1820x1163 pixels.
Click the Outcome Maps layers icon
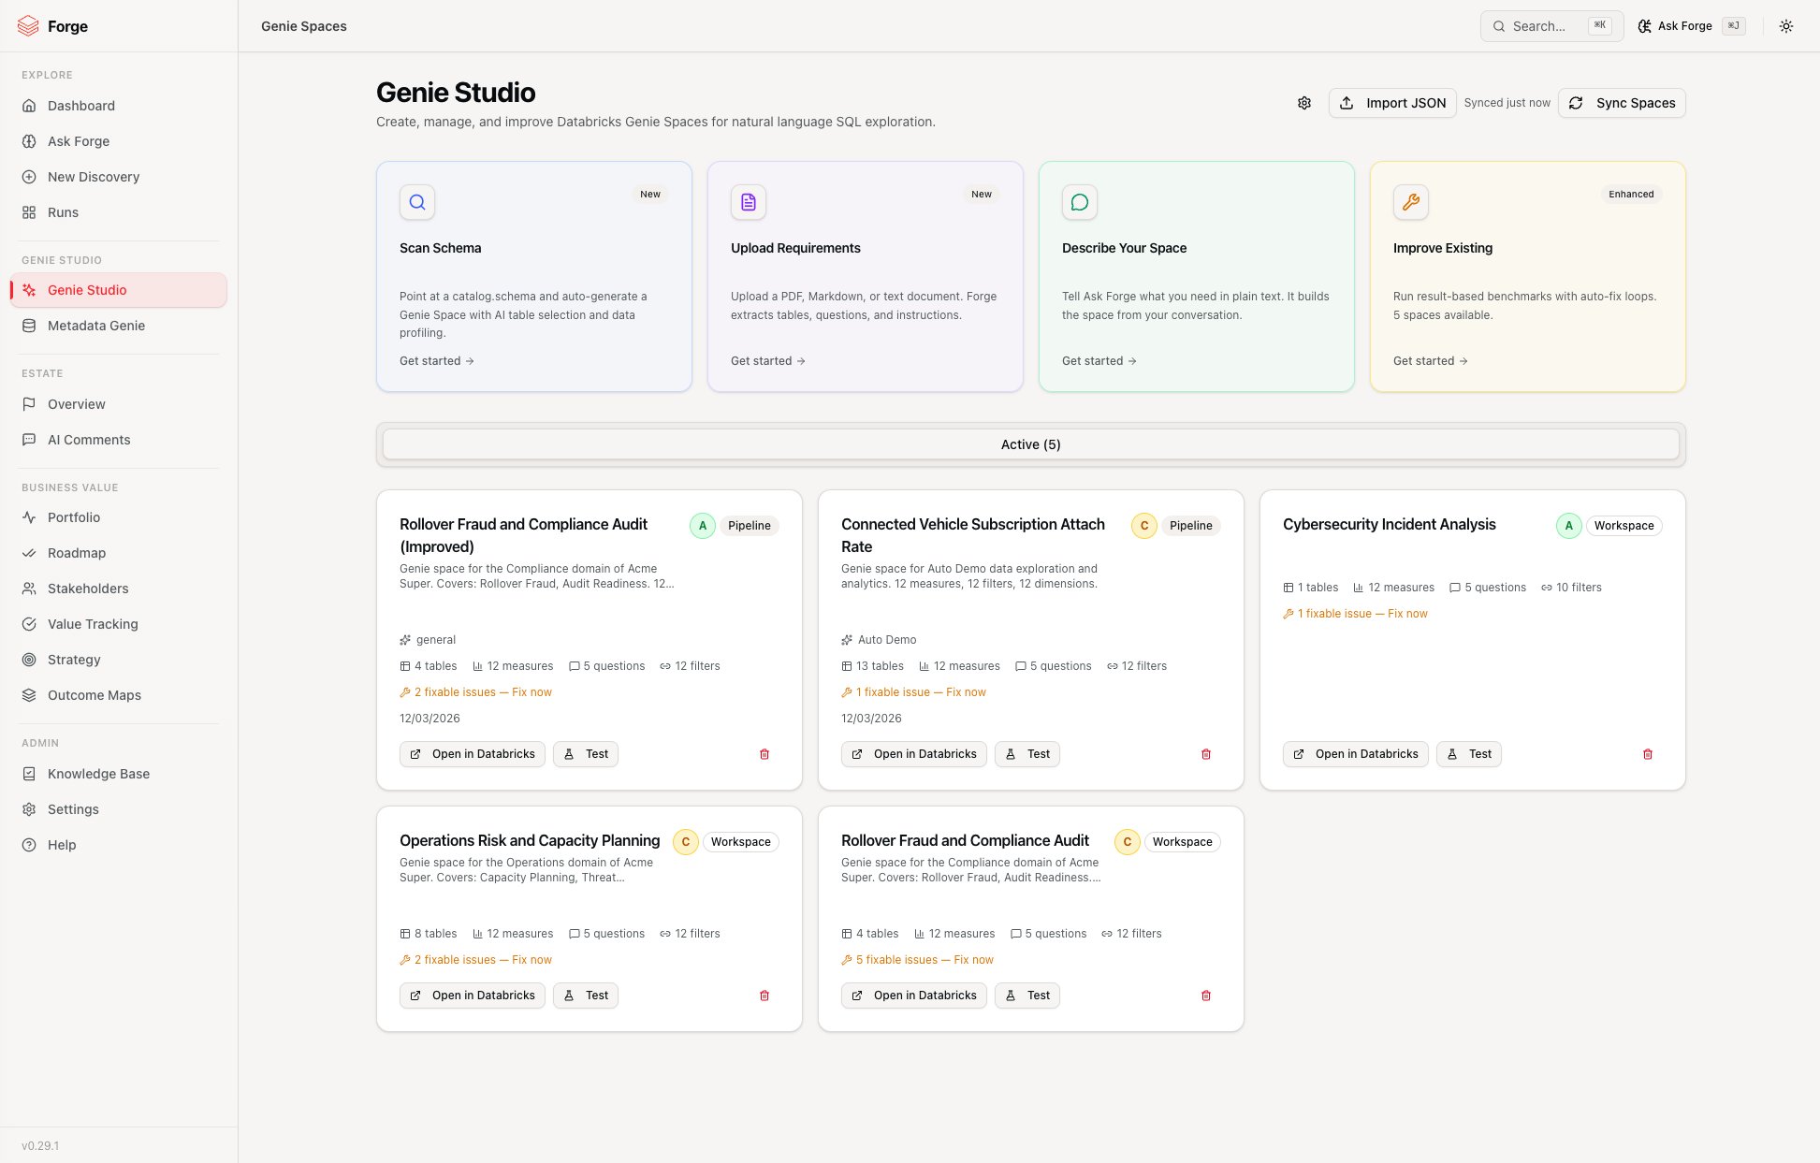pyautogui.click(x=29, y=695)
